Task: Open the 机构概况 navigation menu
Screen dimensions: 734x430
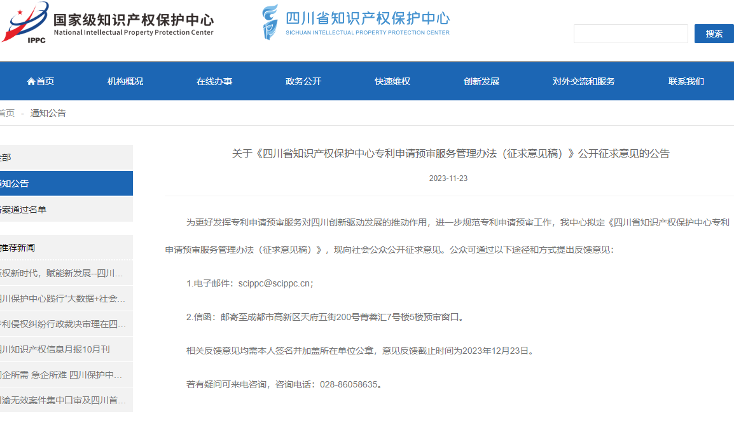Action: coord(125,81)
